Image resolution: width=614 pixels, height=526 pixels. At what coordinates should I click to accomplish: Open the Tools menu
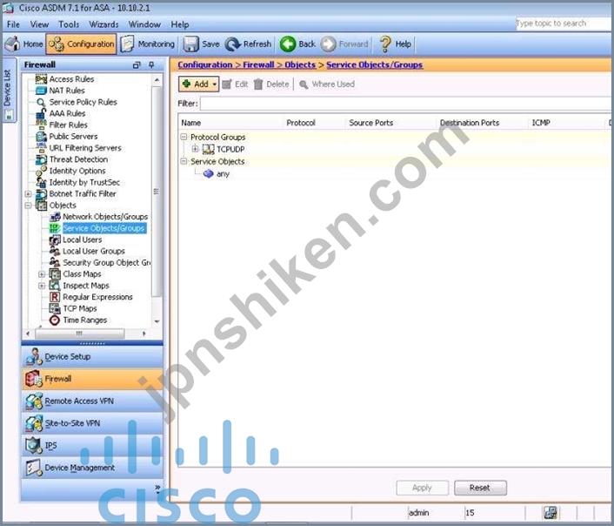tap(69, 24)
